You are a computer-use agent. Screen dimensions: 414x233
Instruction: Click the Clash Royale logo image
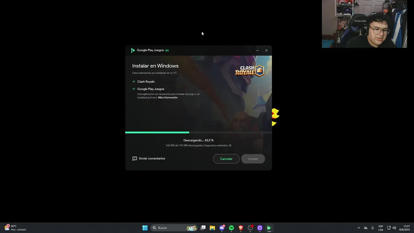coord(250,71)
